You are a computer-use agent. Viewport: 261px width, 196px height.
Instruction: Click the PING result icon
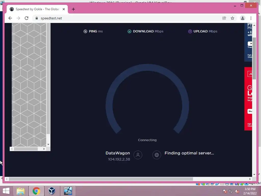(85, 31)
